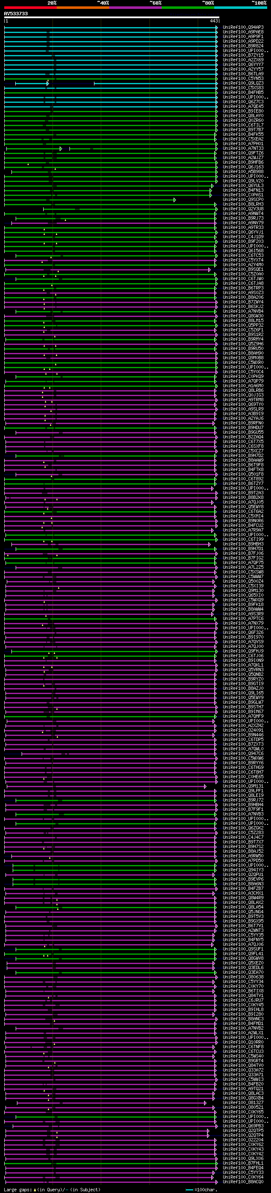Select label UniRef100_B8ACQ0
The height and width of the screenshot is (1193, 271).
tap(243, 1182)
